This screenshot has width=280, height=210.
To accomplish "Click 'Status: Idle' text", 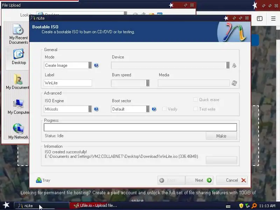I will click(x=54, y=136).
